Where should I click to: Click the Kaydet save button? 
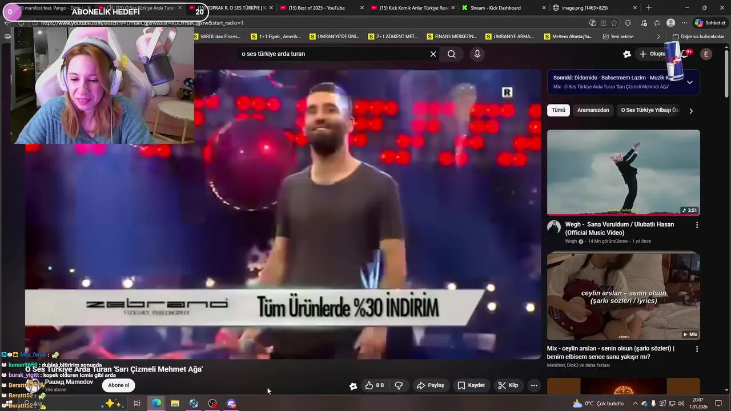[x=471, y=385]
